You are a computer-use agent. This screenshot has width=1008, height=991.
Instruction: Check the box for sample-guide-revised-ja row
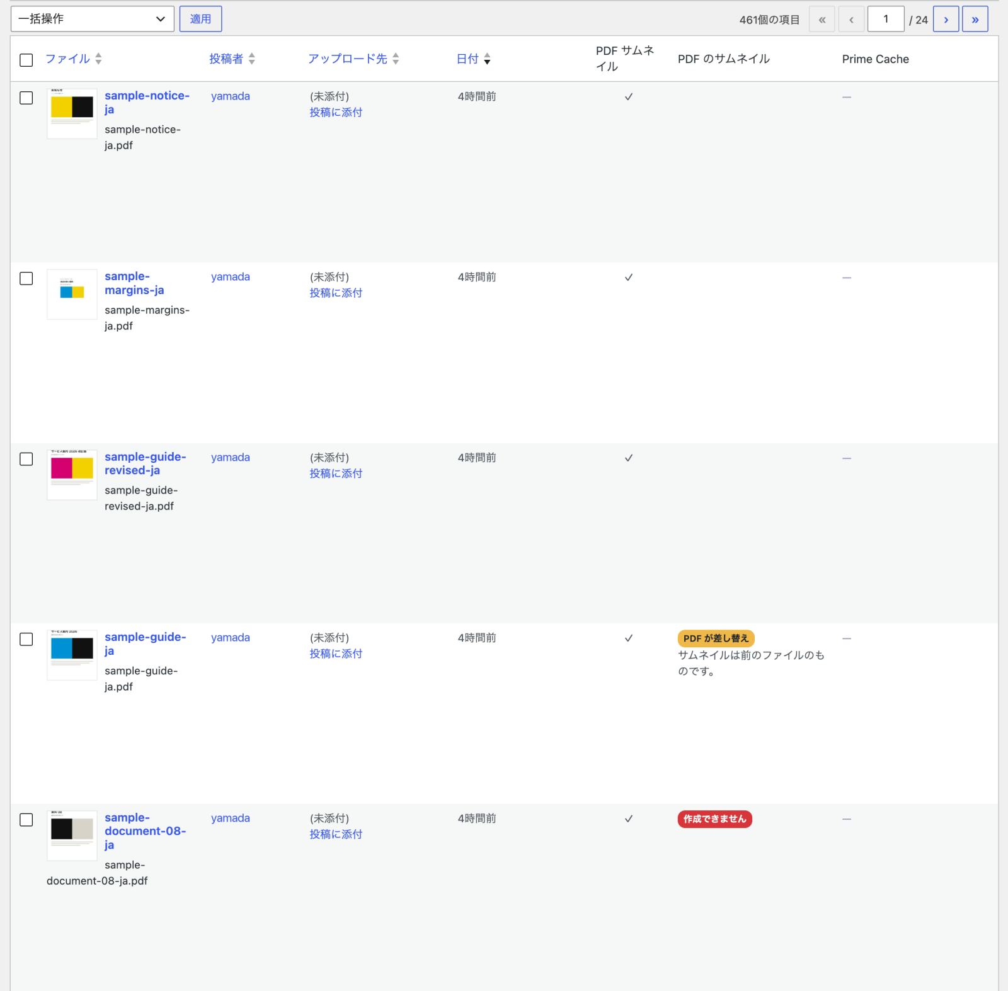pyautogui.click(x=26, y=459)
